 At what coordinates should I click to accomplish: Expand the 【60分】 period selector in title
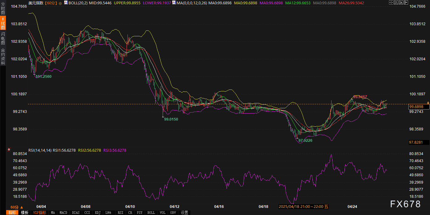[51, 3]
